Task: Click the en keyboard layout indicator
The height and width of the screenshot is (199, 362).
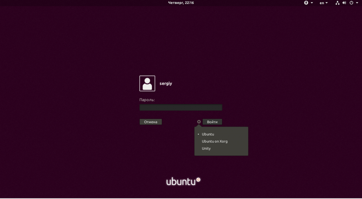Action: (322, 3)
